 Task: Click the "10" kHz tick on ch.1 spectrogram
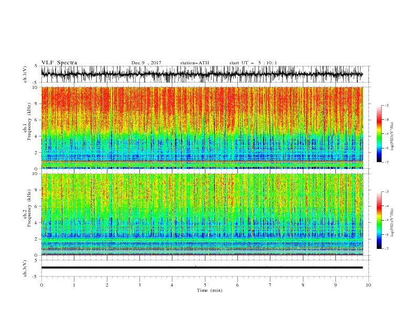pyautogui.click(x=35, y=87)
